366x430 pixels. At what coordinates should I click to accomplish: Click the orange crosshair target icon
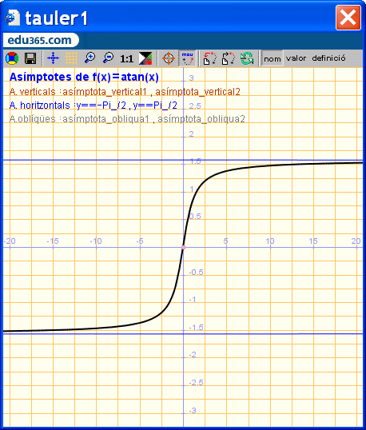point(169,58)
